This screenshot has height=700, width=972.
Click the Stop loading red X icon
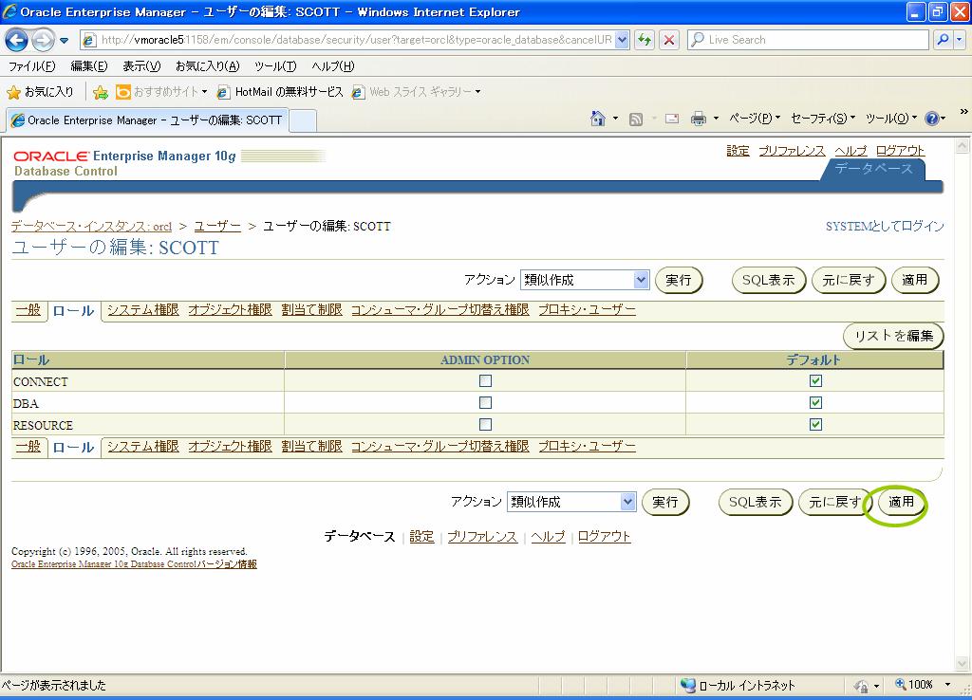669,40
